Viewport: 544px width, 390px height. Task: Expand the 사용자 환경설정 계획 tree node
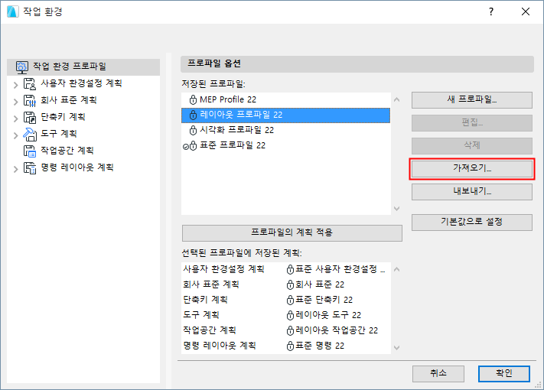point(15,85)
